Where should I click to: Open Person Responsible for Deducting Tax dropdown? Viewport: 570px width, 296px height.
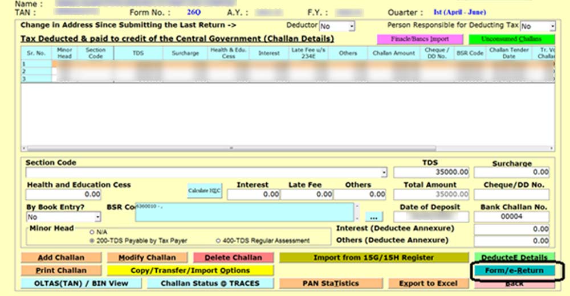[x=552, y=26]
